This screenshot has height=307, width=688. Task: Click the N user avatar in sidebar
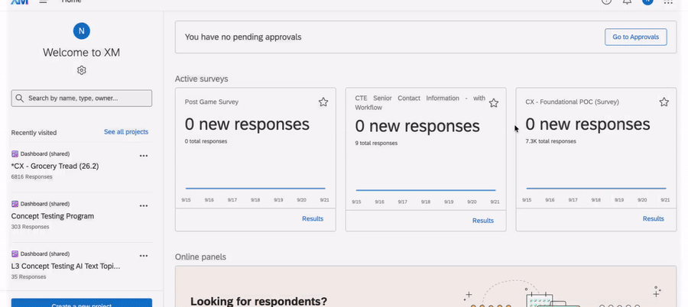[x=81, y=31]
